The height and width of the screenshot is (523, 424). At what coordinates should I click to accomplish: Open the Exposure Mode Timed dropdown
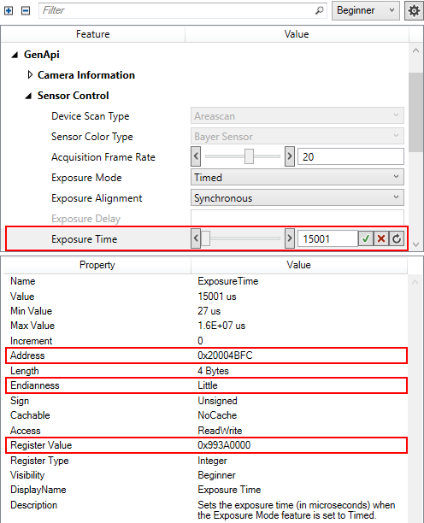pos(297,177)
